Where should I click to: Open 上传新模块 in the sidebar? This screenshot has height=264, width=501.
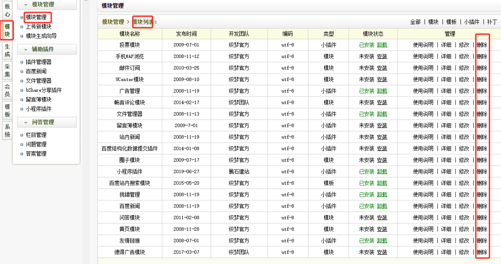tap(39, 26)
